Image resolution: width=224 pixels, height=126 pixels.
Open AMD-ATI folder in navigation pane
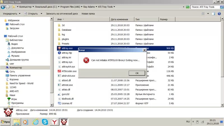click(14, 91)
